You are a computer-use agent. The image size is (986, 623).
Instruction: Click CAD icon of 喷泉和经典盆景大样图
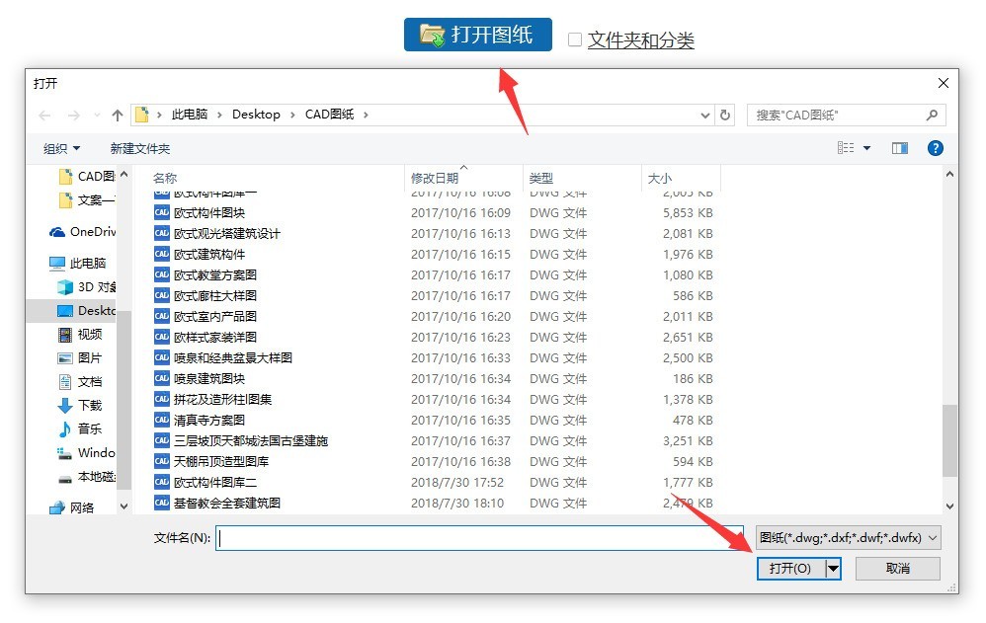162,357
